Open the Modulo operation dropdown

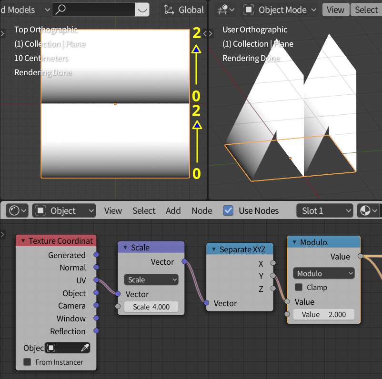(323, 273)
